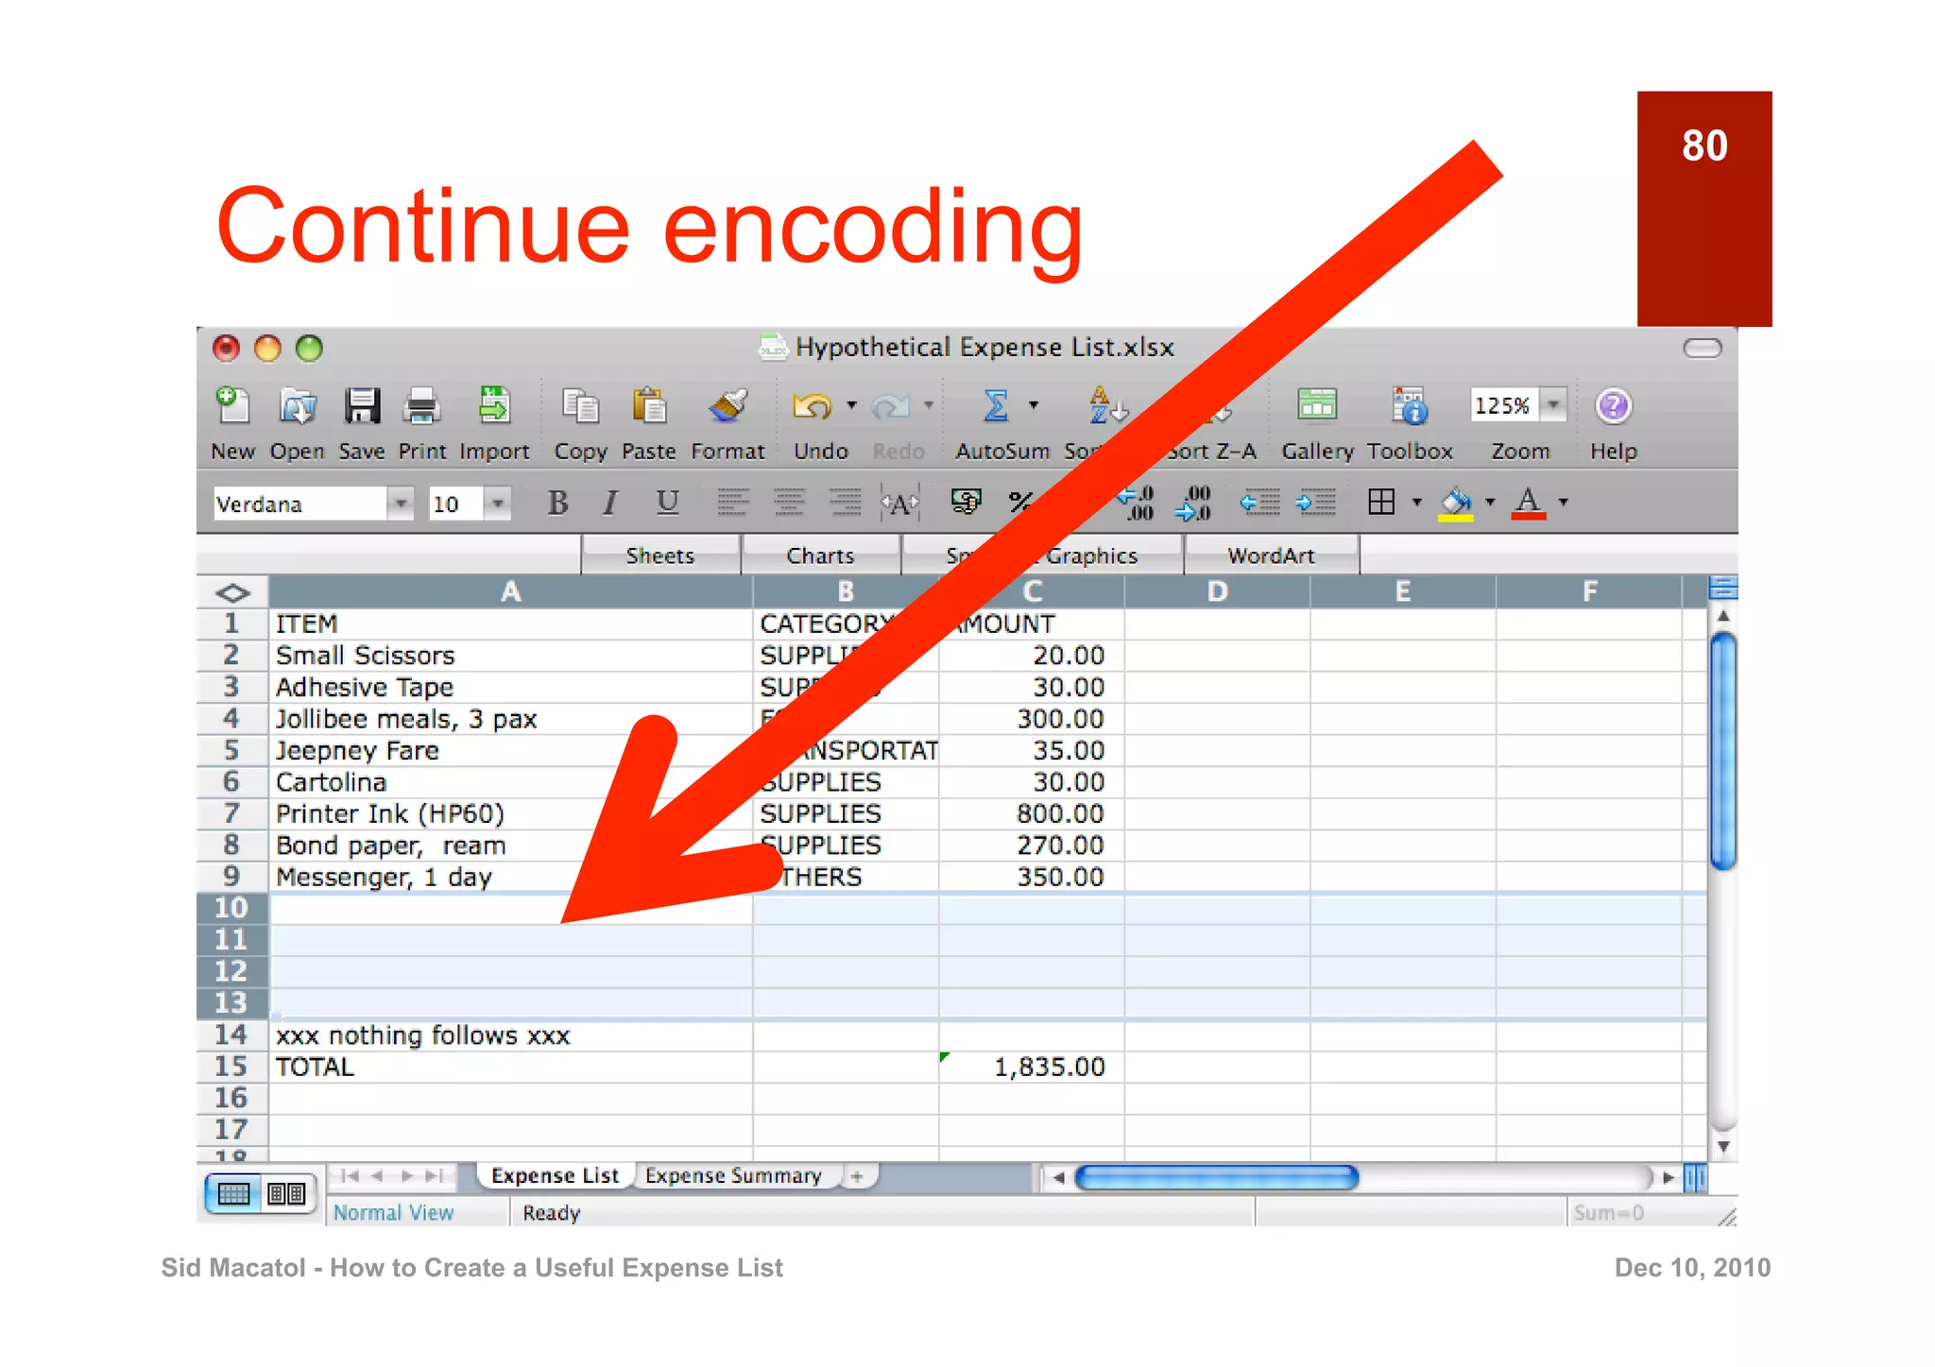Screen dimensions: 1935x1367
Task: Expand the font color options arrow
Action: [1564, 502]
